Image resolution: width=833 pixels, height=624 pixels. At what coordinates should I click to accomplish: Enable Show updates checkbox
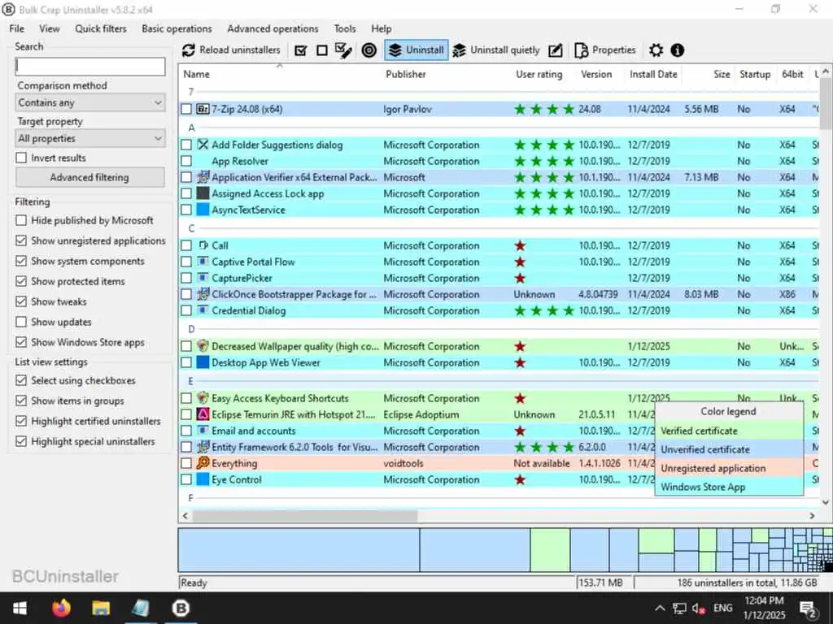click(21, 322)
